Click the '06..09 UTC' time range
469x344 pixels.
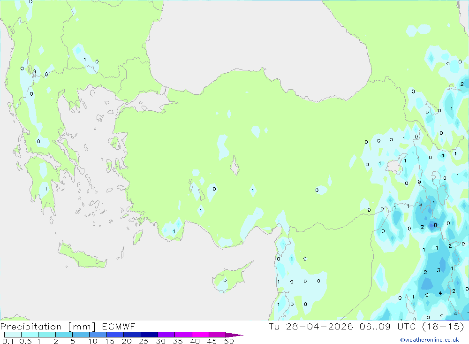(387, 327)
